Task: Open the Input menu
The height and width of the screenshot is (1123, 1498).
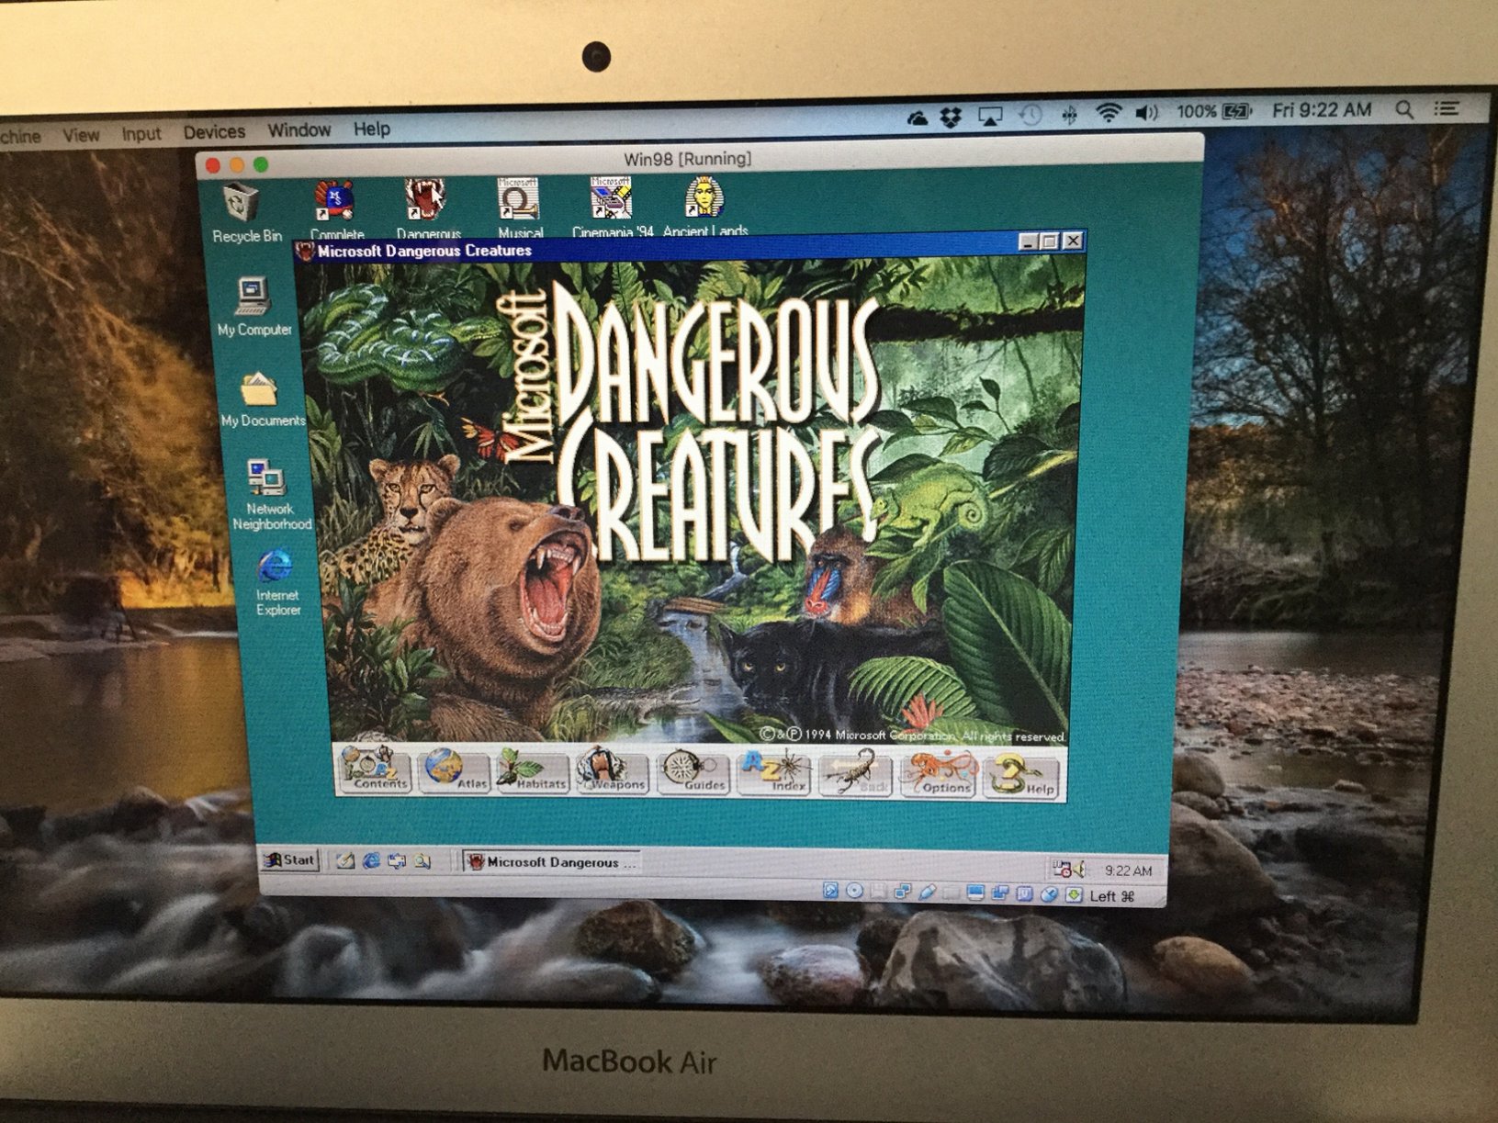Action: point(141,133)
